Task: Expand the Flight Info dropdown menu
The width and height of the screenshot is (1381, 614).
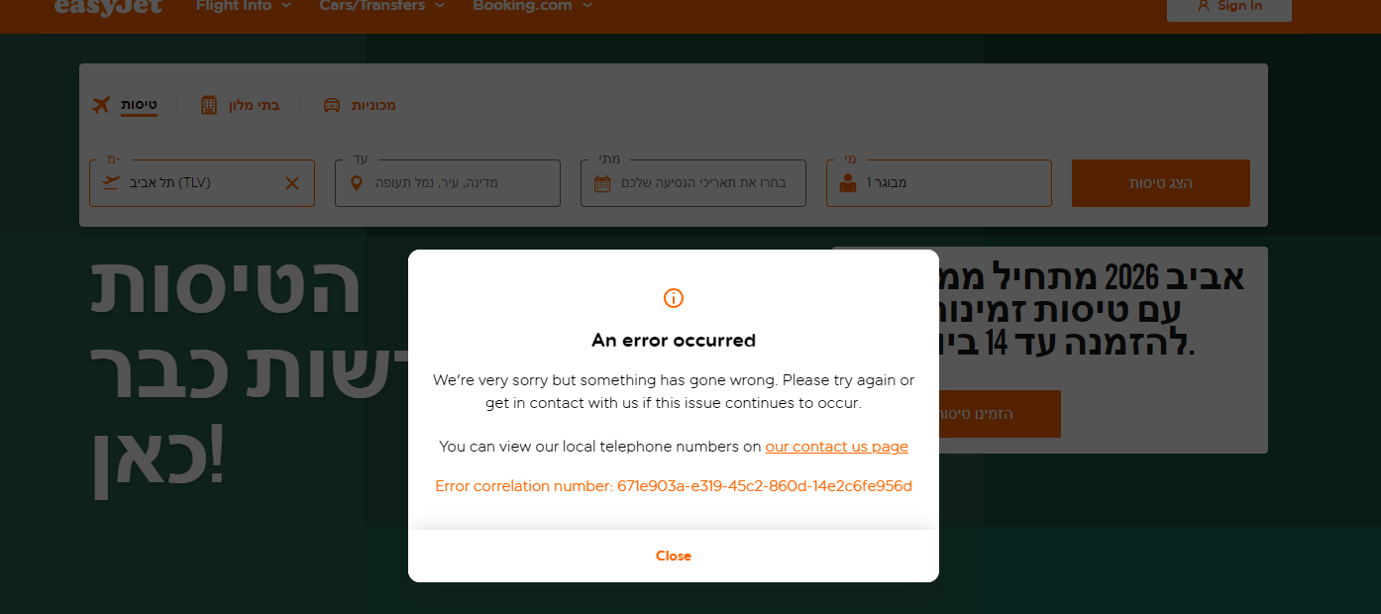Action: click(x=244, y=6)
